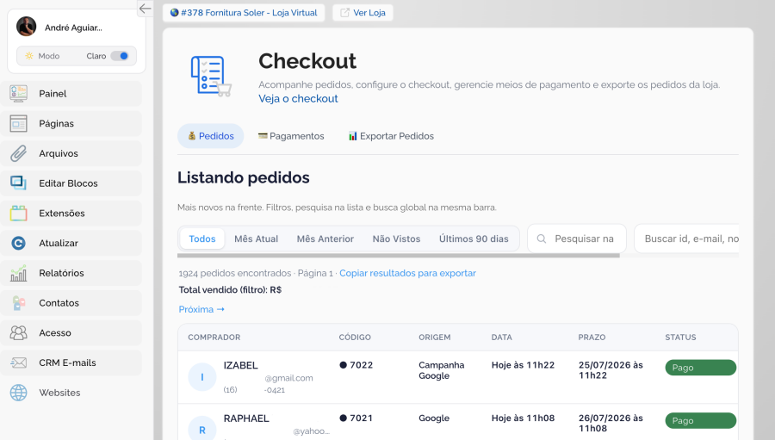The image size is (775, 440).
Task: Click the Atualizar icon
Action: [18, 243]
